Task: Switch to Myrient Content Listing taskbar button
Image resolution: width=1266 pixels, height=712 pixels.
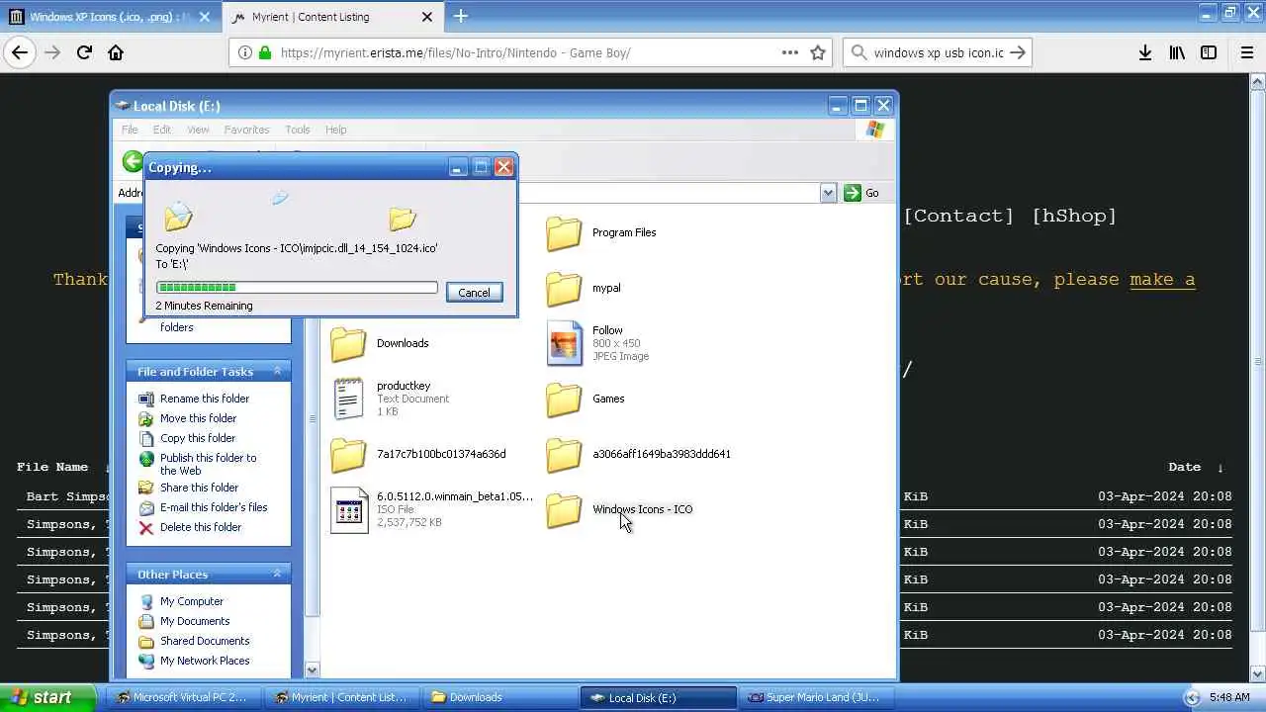Action: (x=343, y=697)
